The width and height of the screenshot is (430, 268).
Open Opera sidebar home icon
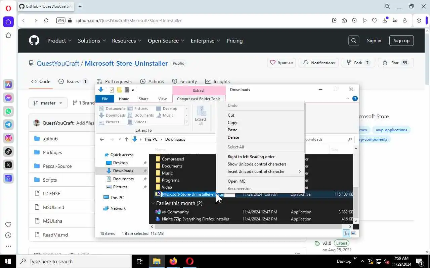8,22
